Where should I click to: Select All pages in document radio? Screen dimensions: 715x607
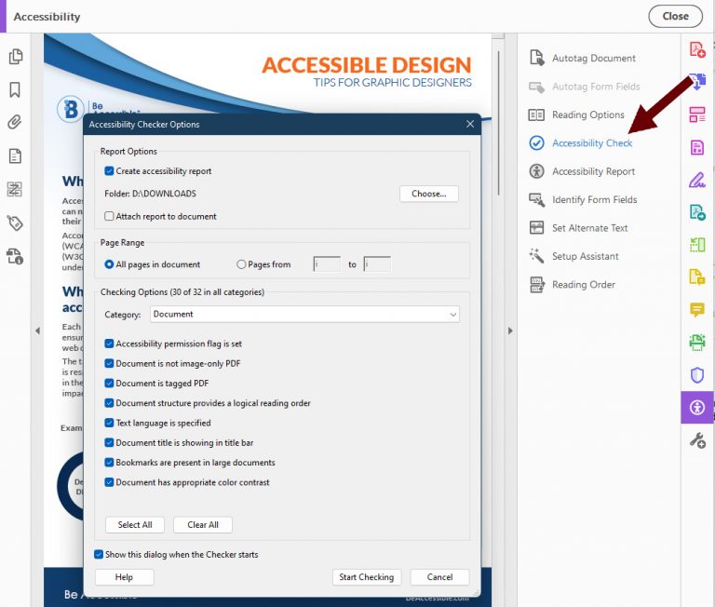point(109,264)
